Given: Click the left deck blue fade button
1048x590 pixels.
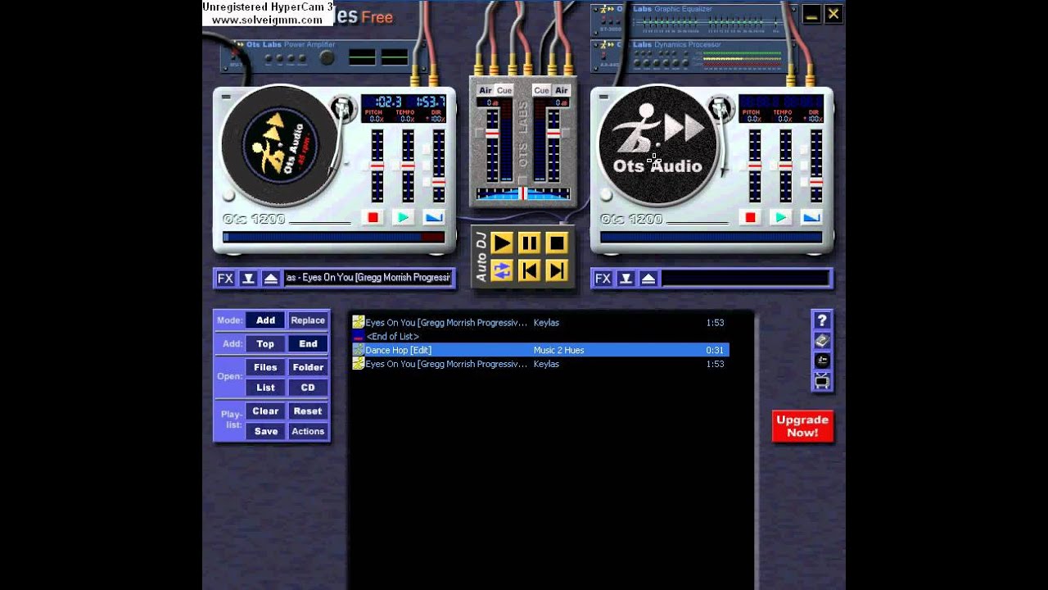Looking at the screenshot, I should pos(433,217).
